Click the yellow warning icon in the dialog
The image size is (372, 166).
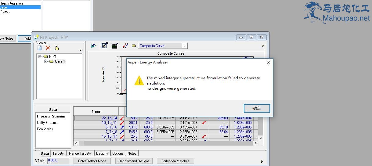tap(139, 81)
